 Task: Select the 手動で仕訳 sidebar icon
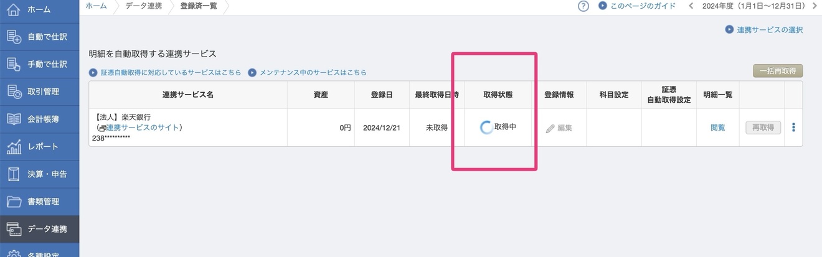(x=14, y=64)
